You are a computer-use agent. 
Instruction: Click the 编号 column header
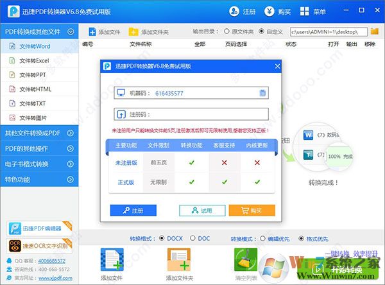[88, 44]
